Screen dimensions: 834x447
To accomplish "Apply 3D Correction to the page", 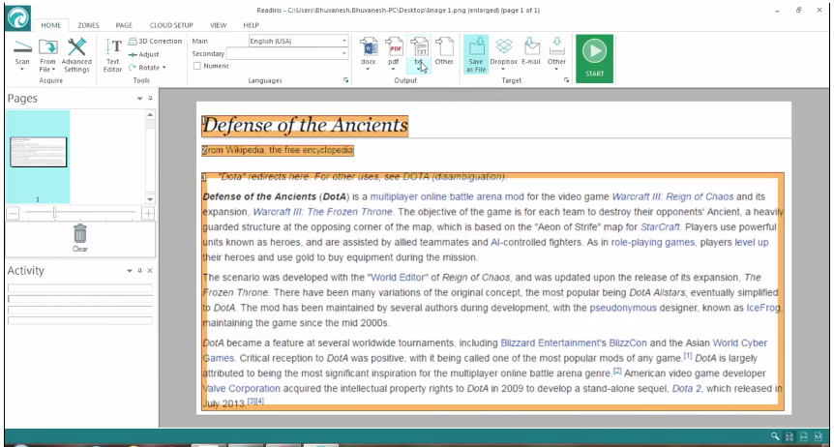I will tap(156, 41).
